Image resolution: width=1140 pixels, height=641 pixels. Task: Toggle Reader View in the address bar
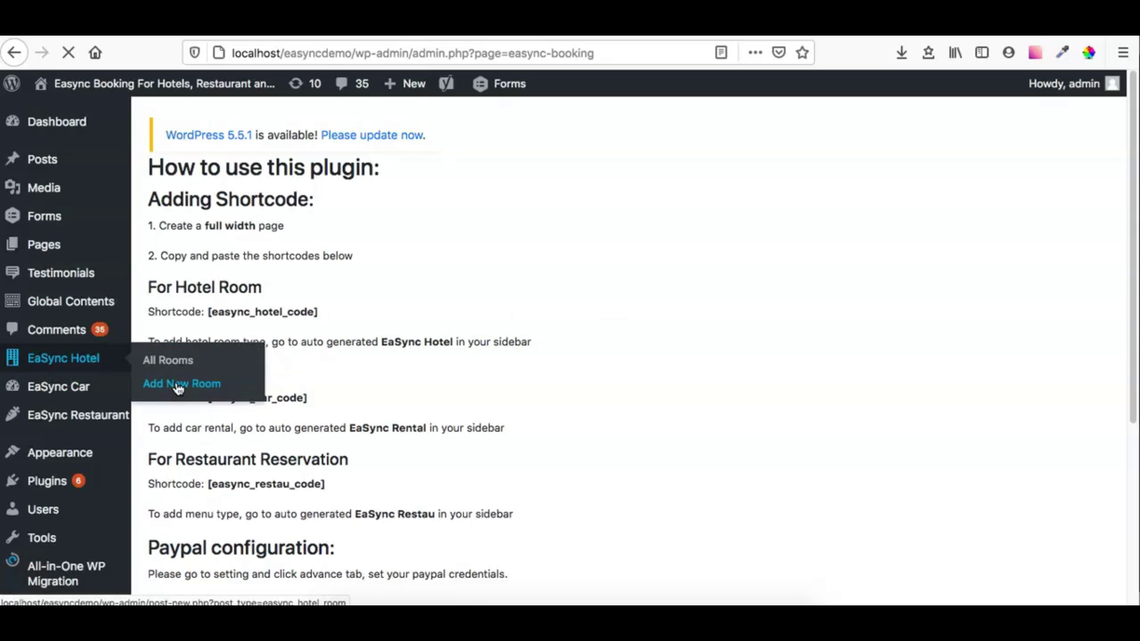[721, 52]
